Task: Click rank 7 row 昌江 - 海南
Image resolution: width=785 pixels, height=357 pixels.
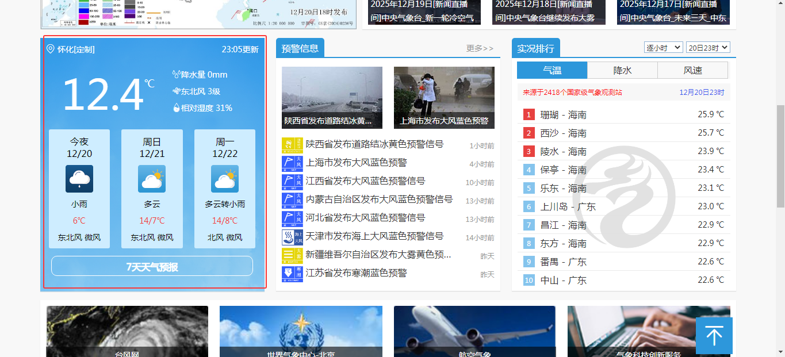Action: [624, 225]
